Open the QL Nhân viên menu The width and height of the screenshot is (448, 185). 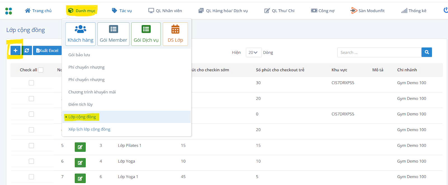(165, 11)
